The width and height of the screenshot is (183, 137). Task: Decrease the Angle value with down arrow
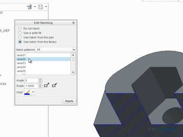click(40, 81)
